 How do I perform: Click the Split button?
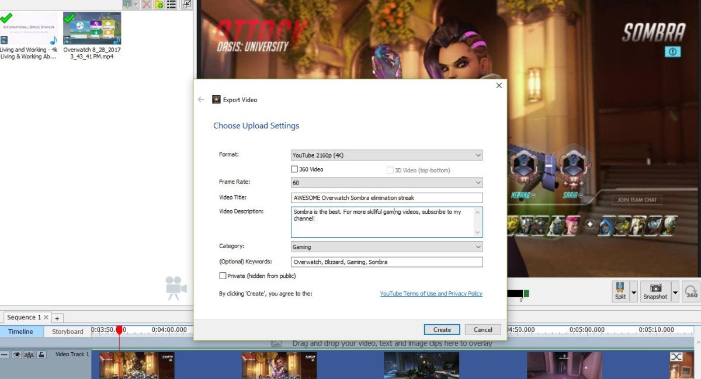coord(620,291)
